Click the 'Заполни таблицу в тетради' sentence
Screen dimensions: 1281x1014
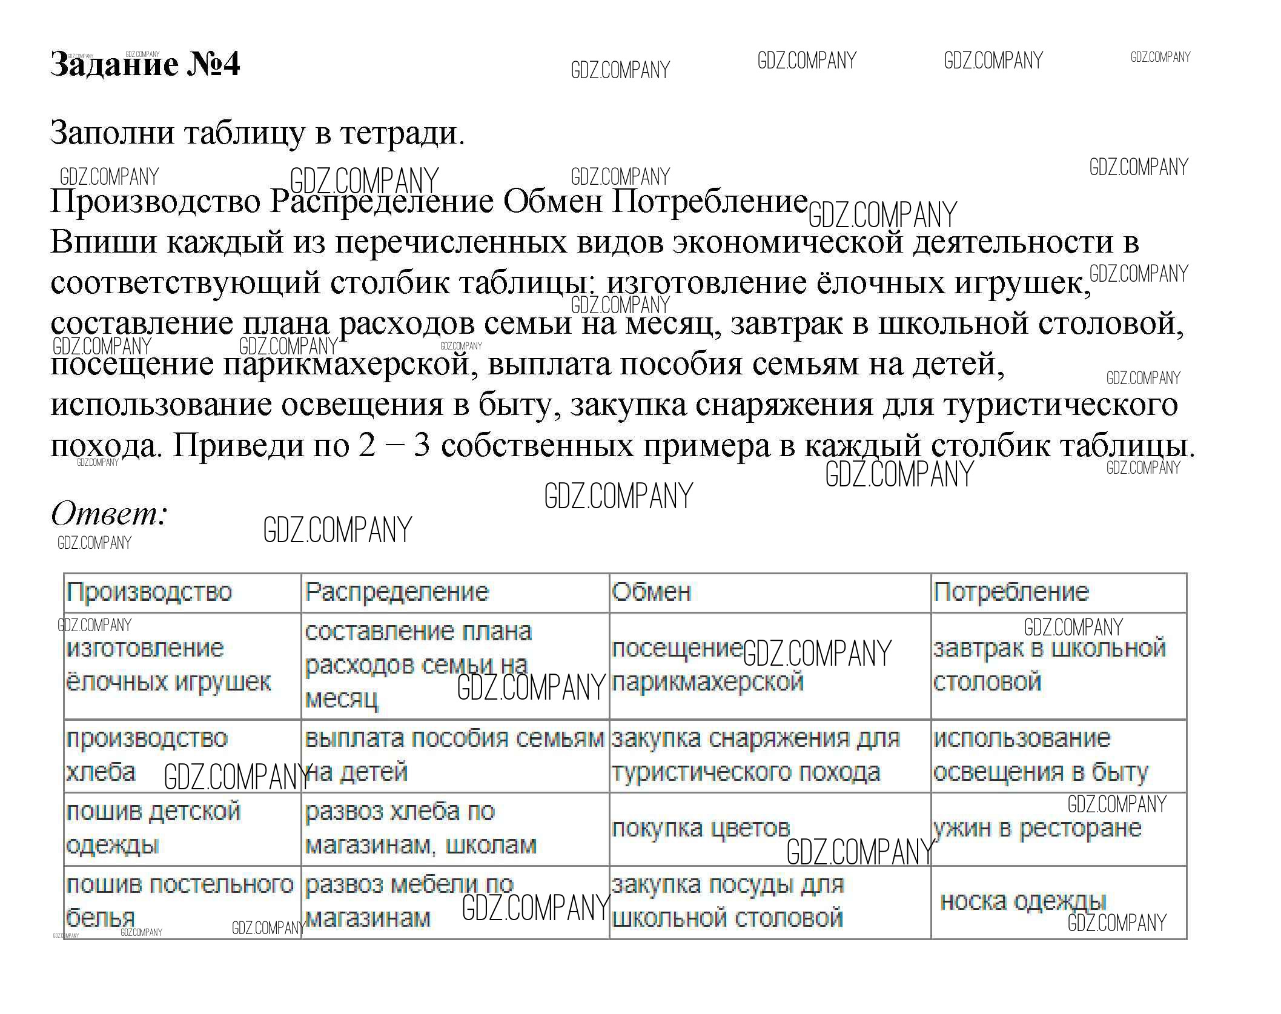257,133
